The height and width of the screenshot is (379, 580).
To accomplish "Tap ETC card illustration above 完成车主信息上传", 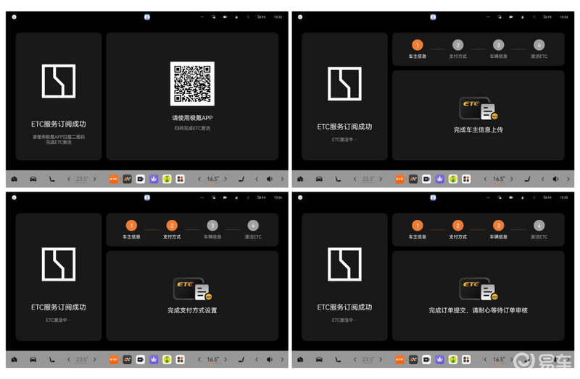I will 478,108.
